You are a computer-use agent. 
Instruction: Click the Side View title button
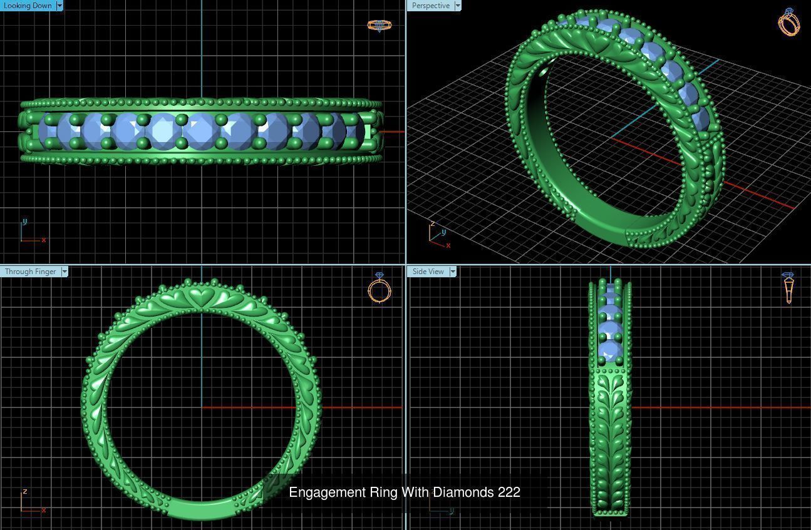click(430, 271)
